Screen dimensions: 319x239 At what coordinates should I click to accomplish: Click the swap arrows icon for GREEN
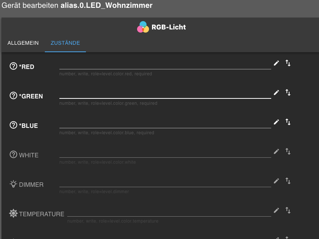coord(288,92)
